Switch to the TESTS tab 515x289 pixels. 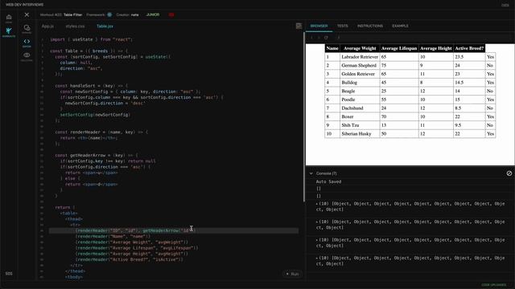tap(342, 26)
